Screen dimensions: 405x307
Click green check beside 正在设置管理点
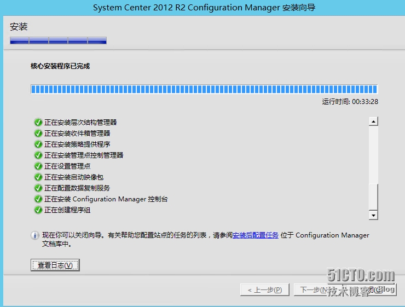click(x=38, y=166)
